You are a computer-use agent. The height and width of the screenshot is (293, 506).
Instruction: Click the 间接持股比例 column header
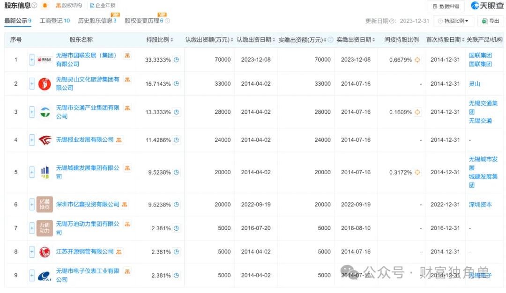pyautogui.click(x=402, y=40)
